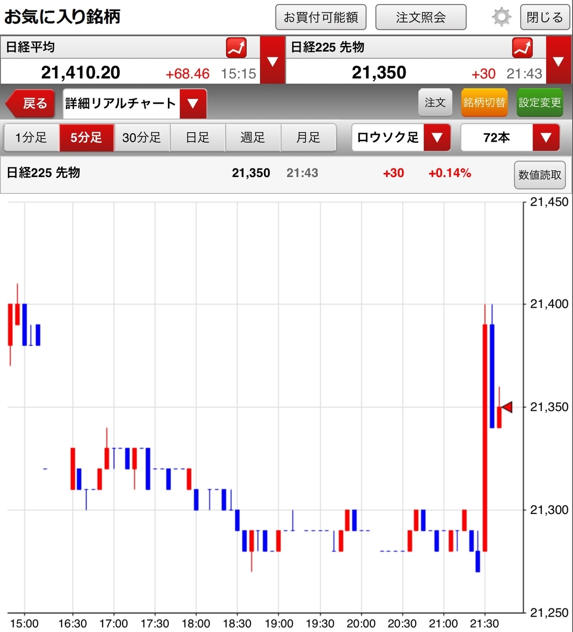Tap the 注文 order button
573x632 pixels.
pos(435,103)
